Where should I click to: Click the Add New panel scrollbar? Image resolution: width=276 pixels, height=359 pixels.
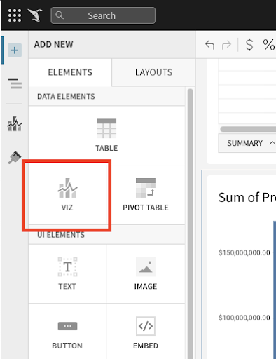tap(191, 223)
